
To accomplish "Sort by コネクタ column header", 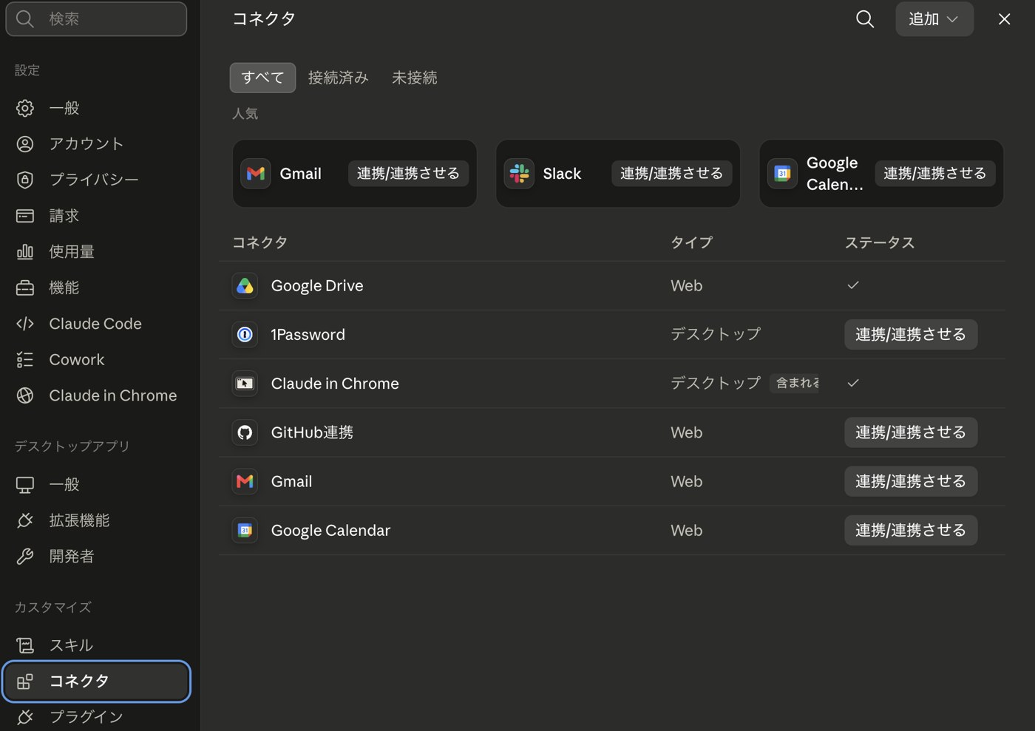I will (259, 242).
